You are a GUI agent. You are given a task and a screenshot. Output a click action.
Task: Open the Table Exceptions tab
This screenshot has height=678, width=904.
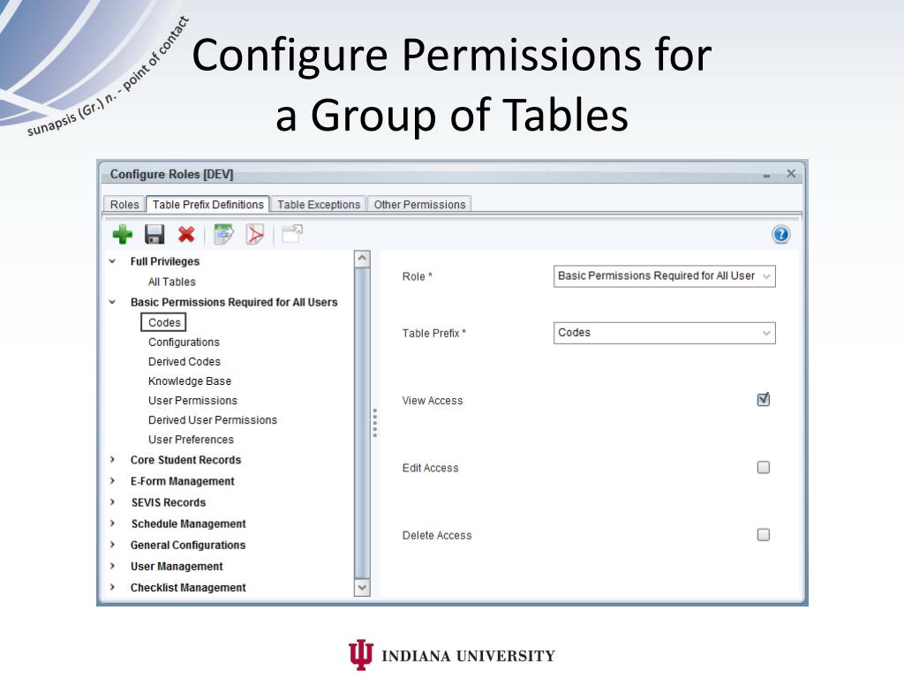pyautogui.click(x=318, y=204)
